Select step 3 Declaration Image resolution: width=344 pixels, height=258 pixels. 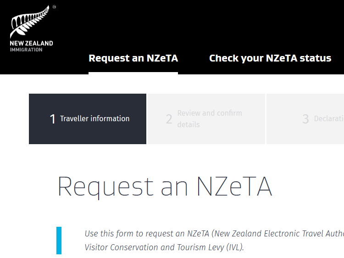pos(305,119)
